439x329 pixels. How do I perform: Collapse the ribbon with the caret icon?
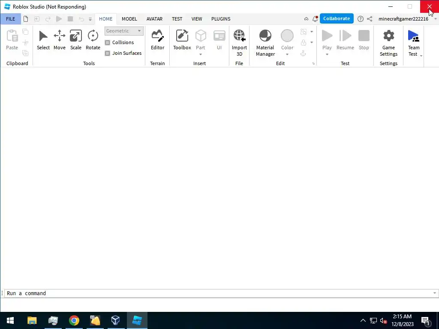(306, 19)
